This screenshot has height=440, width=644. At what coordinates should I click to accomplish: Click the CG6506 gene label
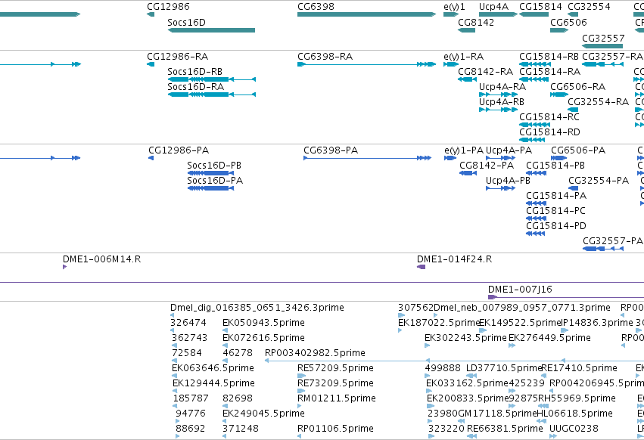tap(568, 22)
